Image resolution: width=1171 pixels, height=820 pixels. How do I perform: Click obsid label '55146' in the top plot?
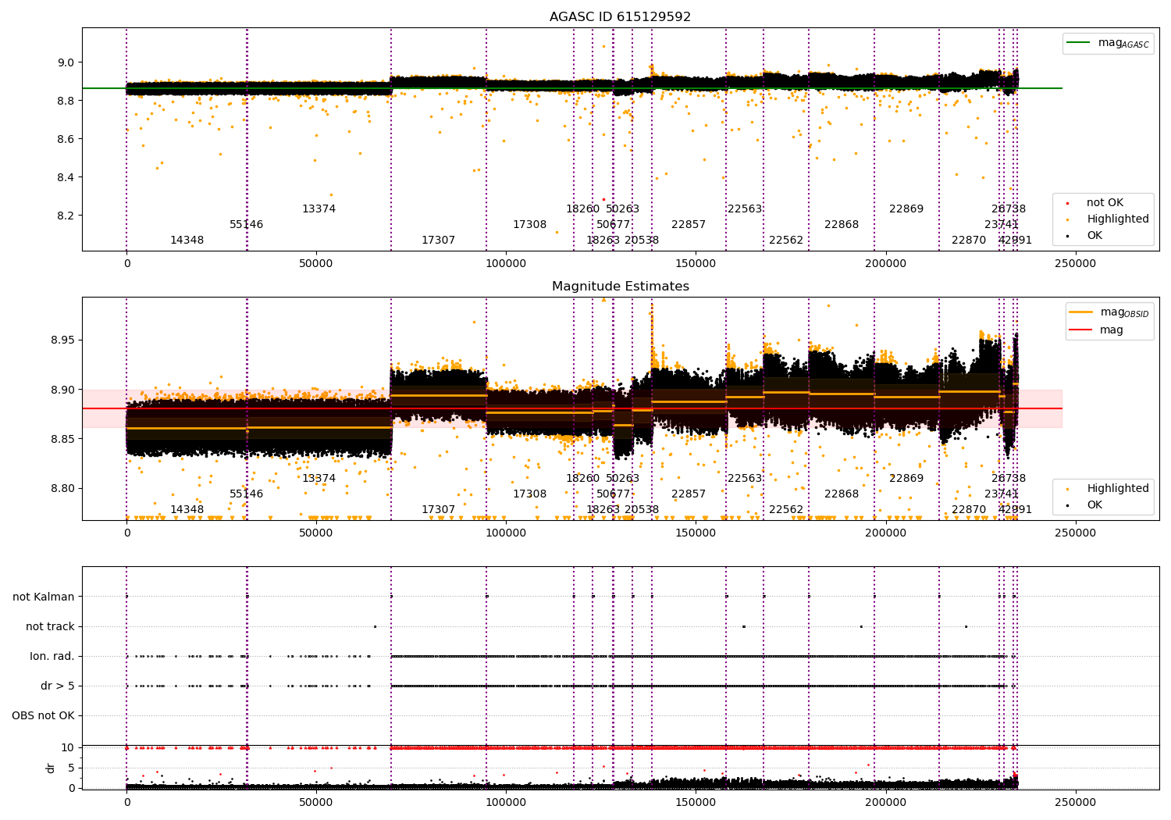pos(247,225)
